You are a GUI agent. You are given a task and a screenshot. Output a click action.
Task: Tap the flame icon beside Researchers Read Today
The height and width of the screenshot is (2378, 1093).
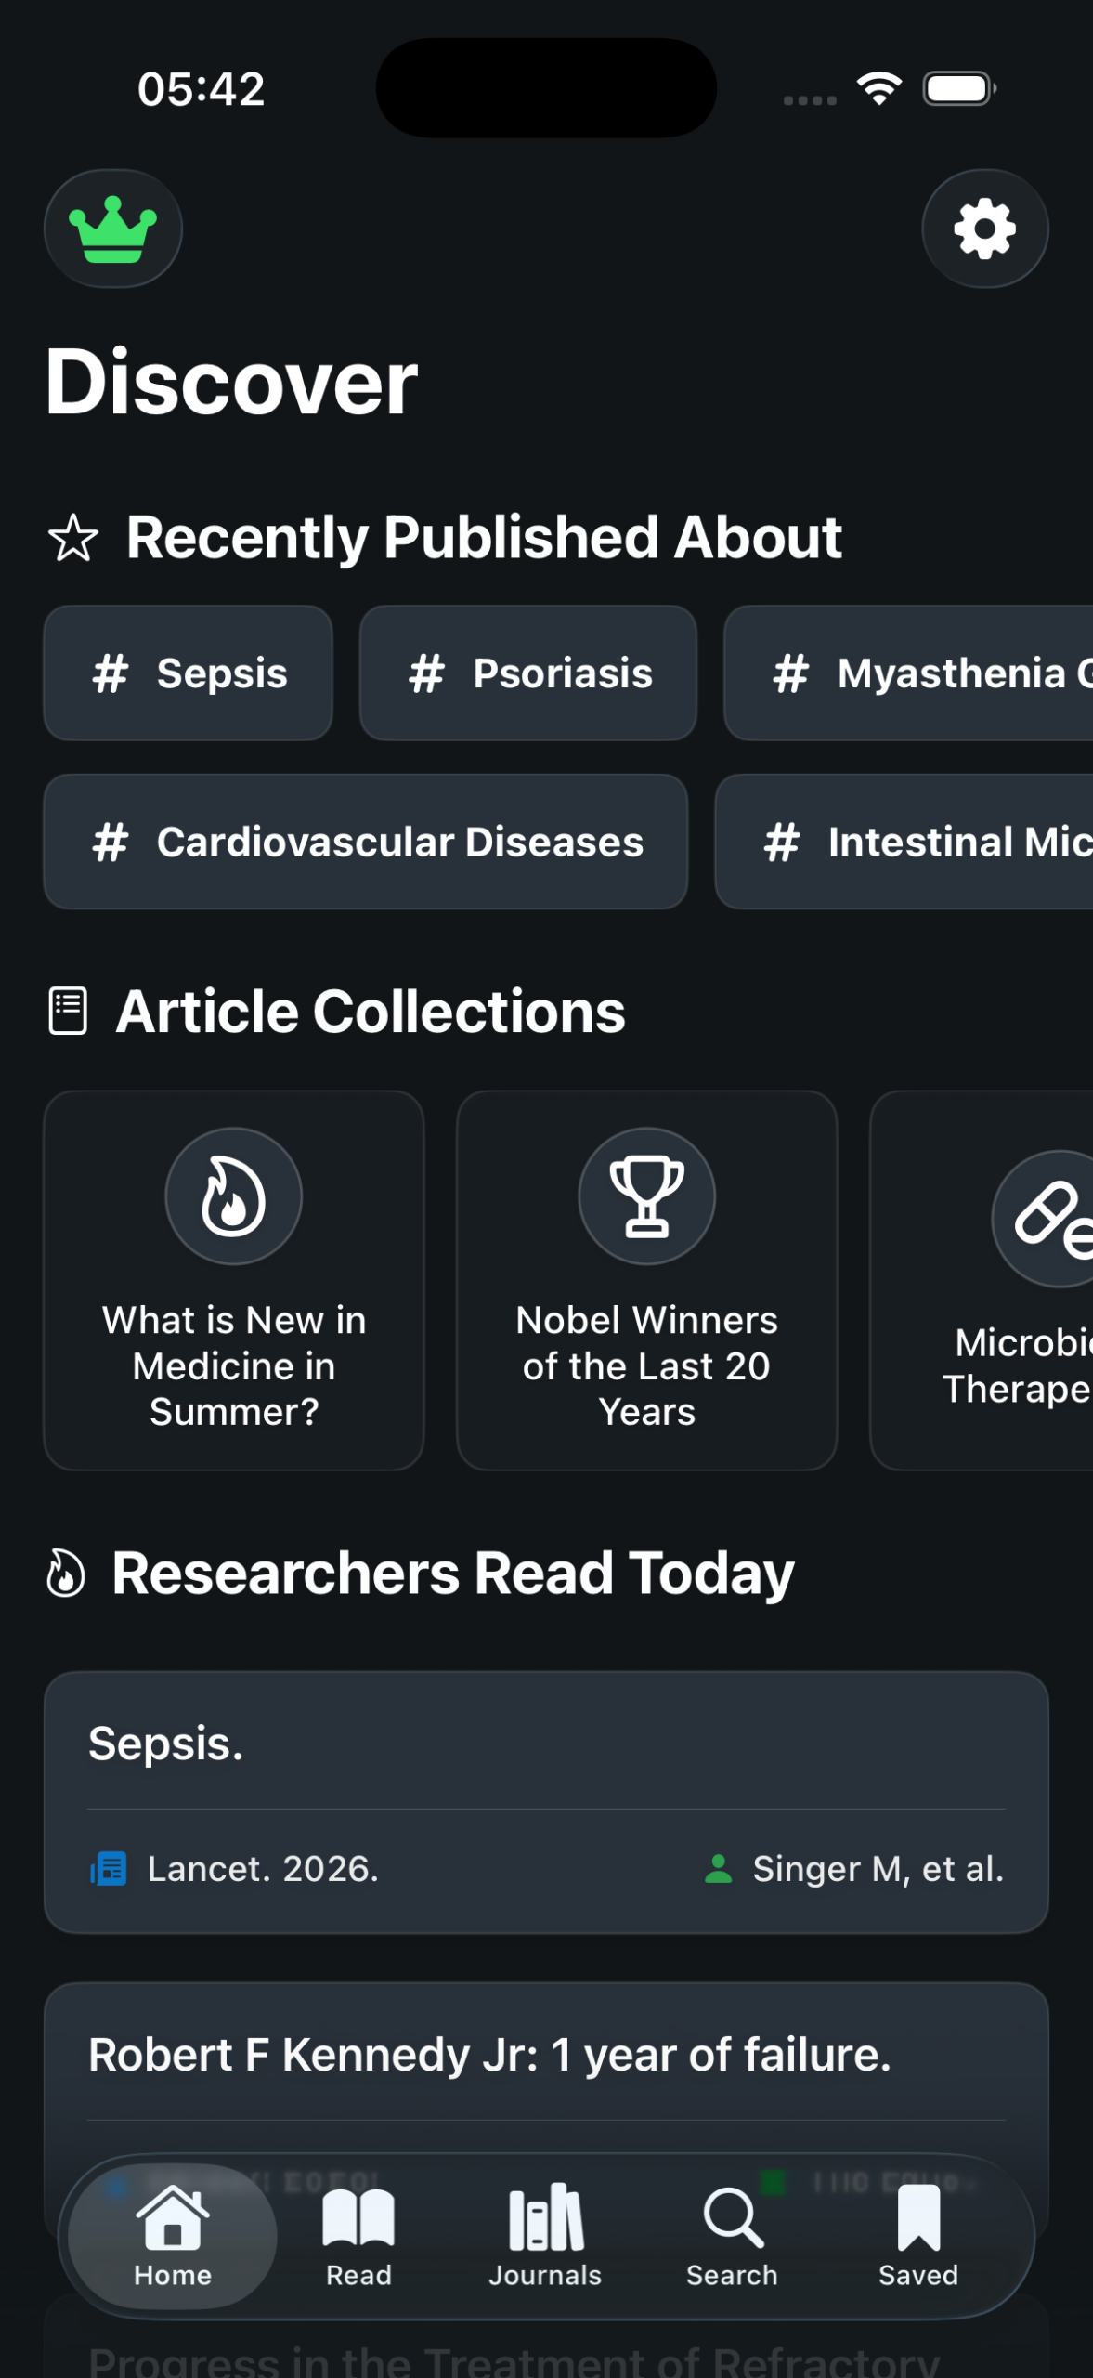(66, 1574)
